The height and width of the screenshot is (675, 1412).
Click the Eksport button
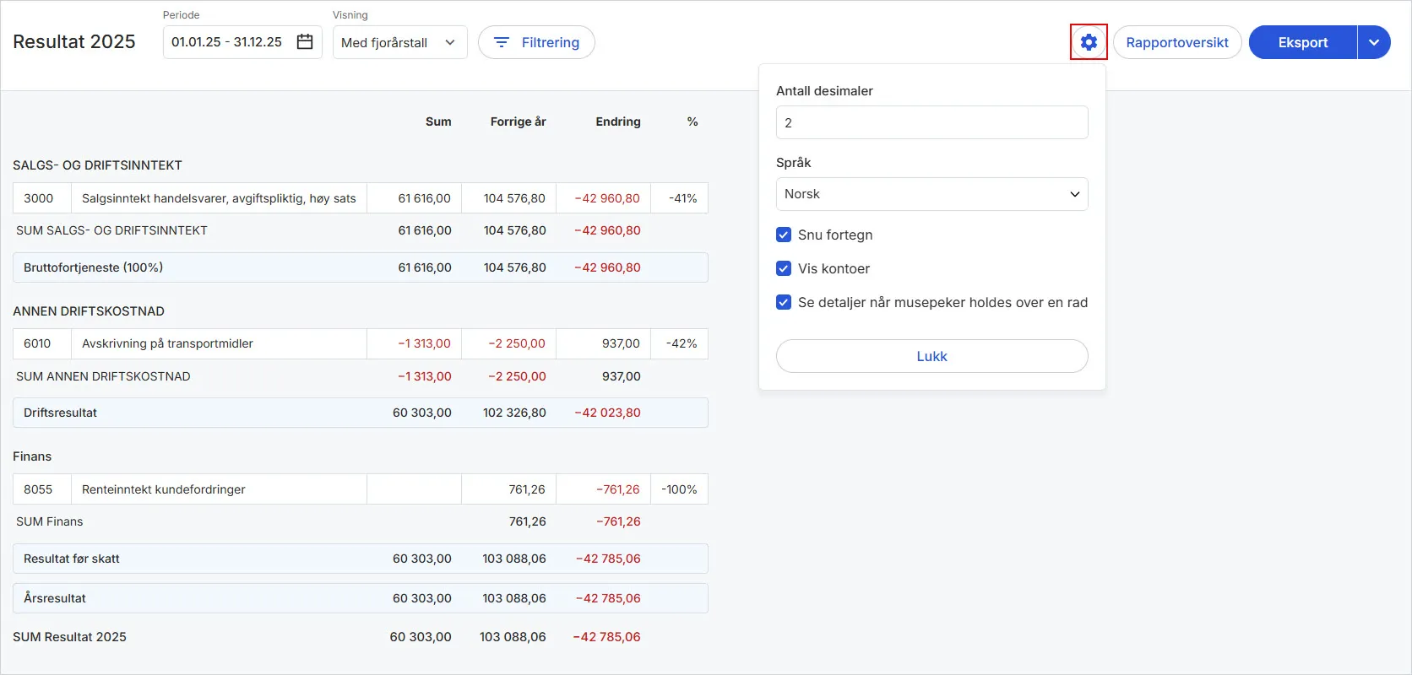tap(1302, 42)
